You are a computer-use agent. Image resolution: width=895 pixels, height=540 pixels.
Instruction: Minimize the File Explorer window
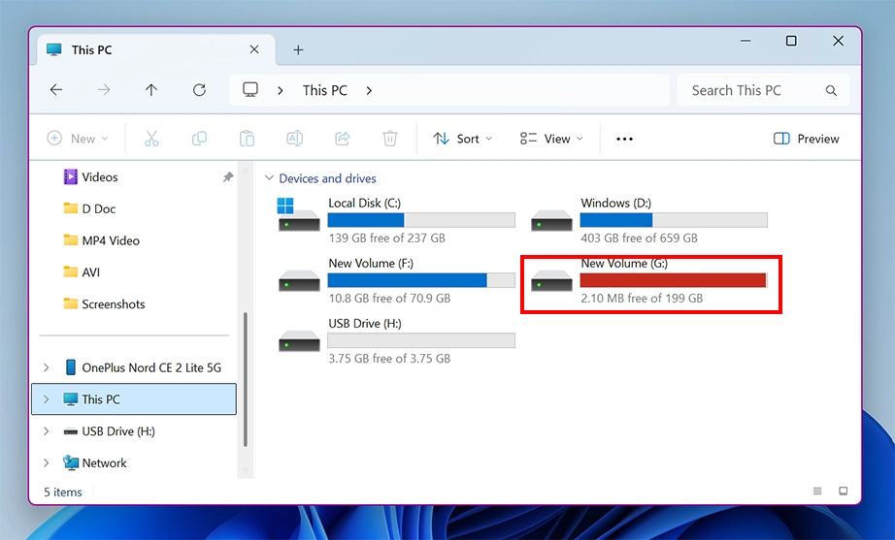pos(745,41)
